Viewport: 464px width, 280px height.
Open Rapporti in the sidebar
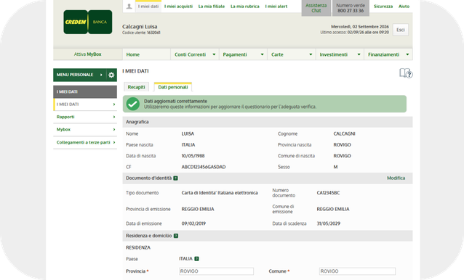(x=85, y=117)
